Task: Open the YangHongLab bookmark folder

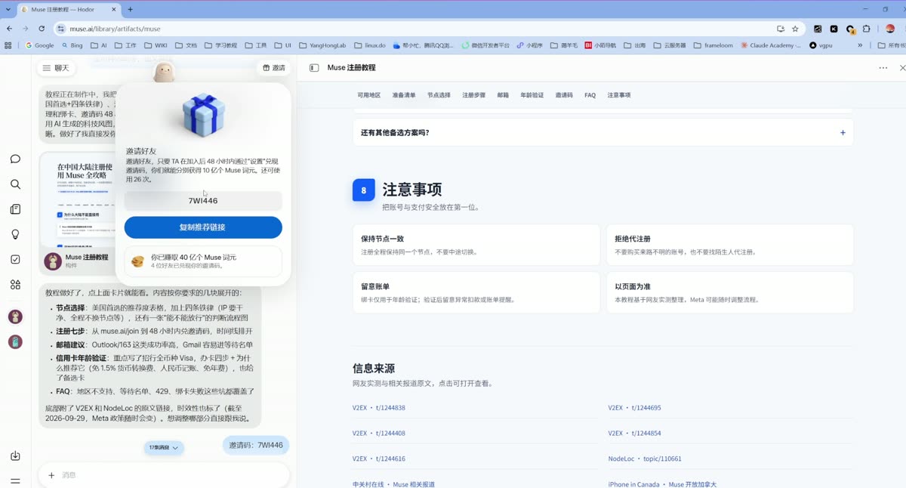Action: click(x=322, y=45)
